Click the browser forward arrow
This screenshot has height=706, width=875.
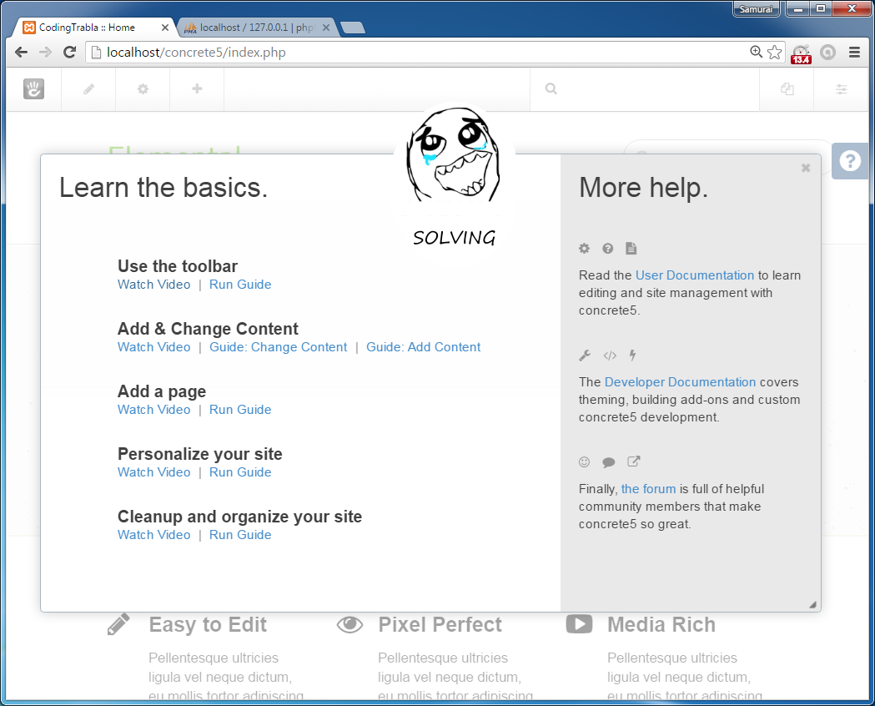click(46, 53)
